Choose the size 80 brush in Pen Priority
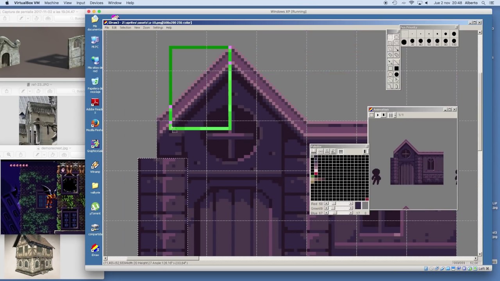500x281 pixels. tap(446, 41)
